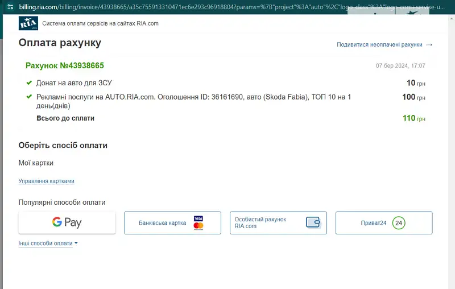Choose 'Приват24' payment method
The width and height of the screenshot is (455, 289).
tap(384, 223)
